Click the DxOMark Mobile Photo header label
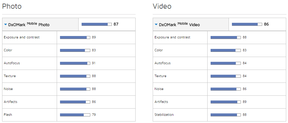Image resolution: width=288 pixels, height=123 pixels. tap(29, 24)
